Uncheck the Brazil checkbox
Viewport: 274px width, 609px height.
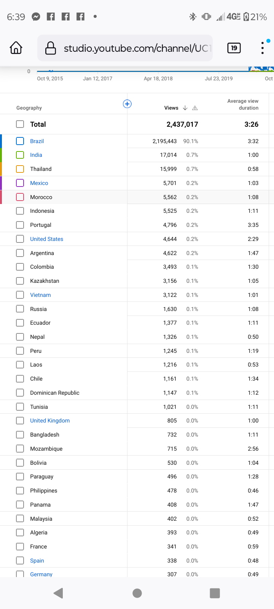click(x=20, y=141)
